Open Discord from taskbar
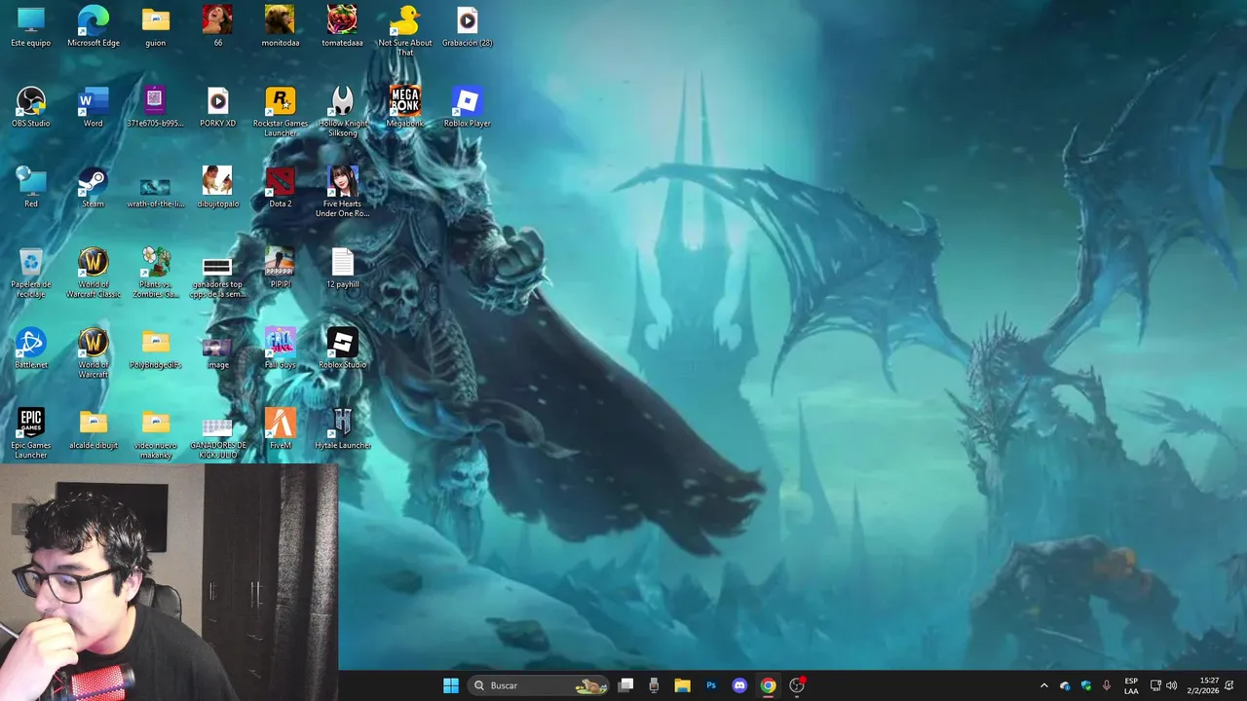Viewport: 1247px width, 701px height. click(739, 685)
